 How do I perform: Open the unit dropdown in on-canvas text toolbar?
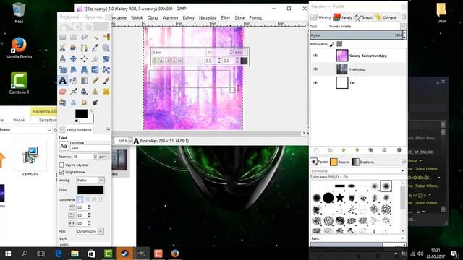coord(241,52)
